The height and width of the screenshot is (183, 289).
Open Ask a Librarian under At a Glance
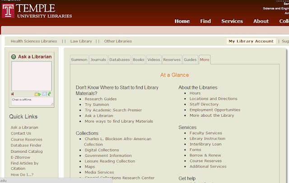[x=99, y=116]
